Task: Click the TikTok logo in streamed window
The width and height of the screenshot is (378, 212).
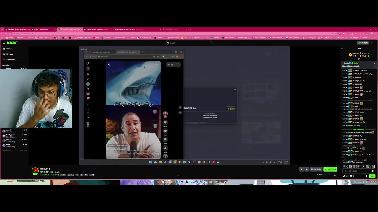Action: point(88,63)
